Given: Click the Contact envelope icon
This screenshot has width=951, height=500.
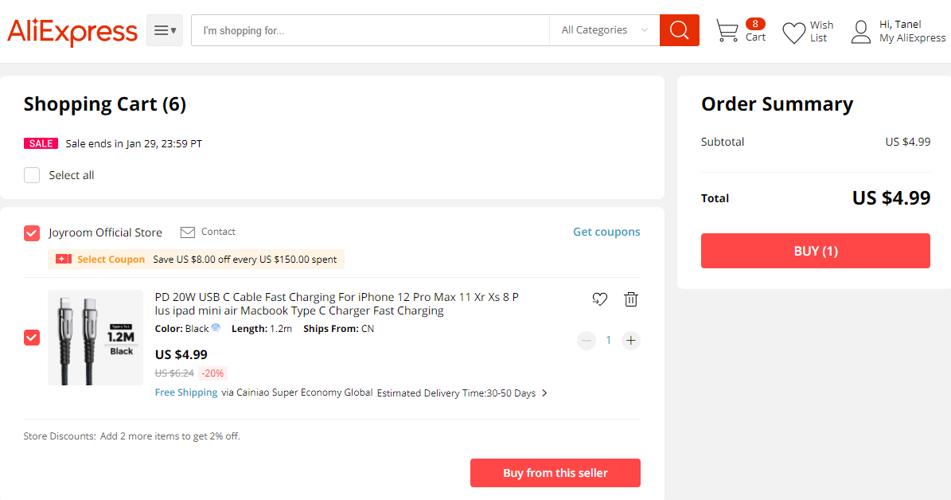Looking at the screenshot, I should click(188, 232).
